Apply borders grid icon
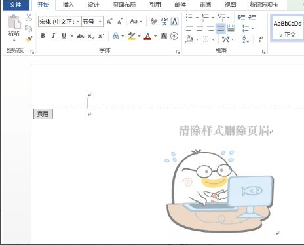This screenshot has width=304, height=245. point(205,39)
